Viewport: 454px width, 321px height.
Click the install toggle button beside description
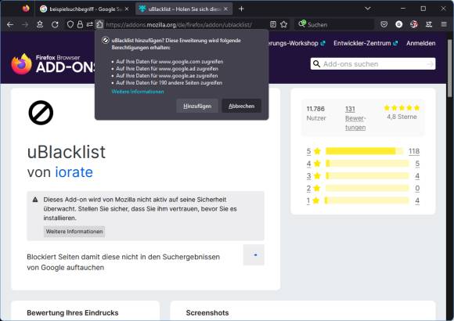tap(254, 255)
